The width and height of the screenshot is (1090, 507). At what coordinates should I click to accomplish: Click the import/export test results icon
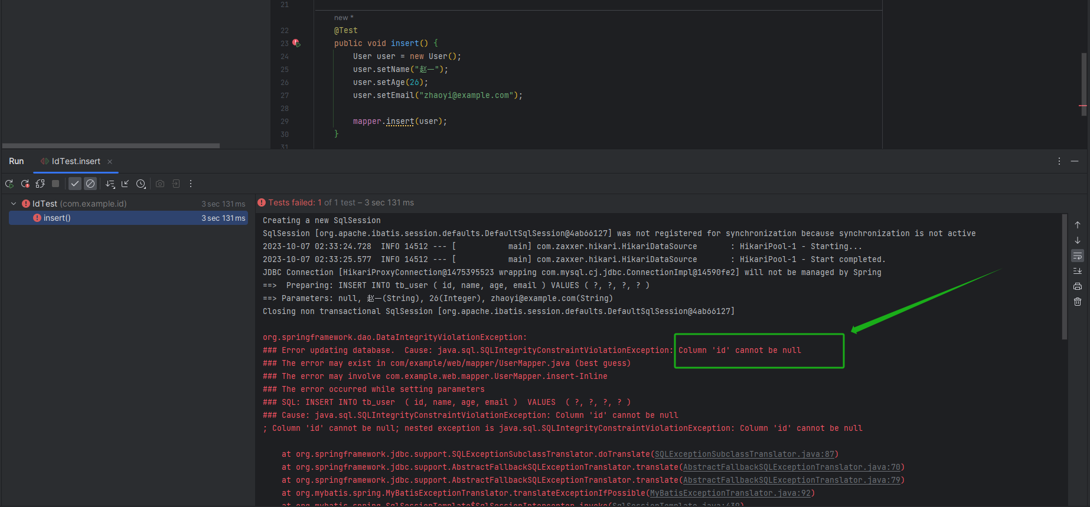tap(176, 184)
